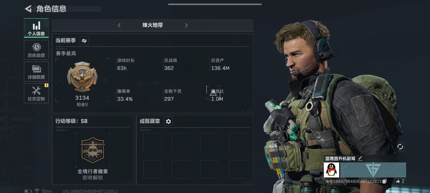The image size is (430, 193).
Task: Select the helicopter 全境行者徽章 badge
Action: (x=93, y=150)
